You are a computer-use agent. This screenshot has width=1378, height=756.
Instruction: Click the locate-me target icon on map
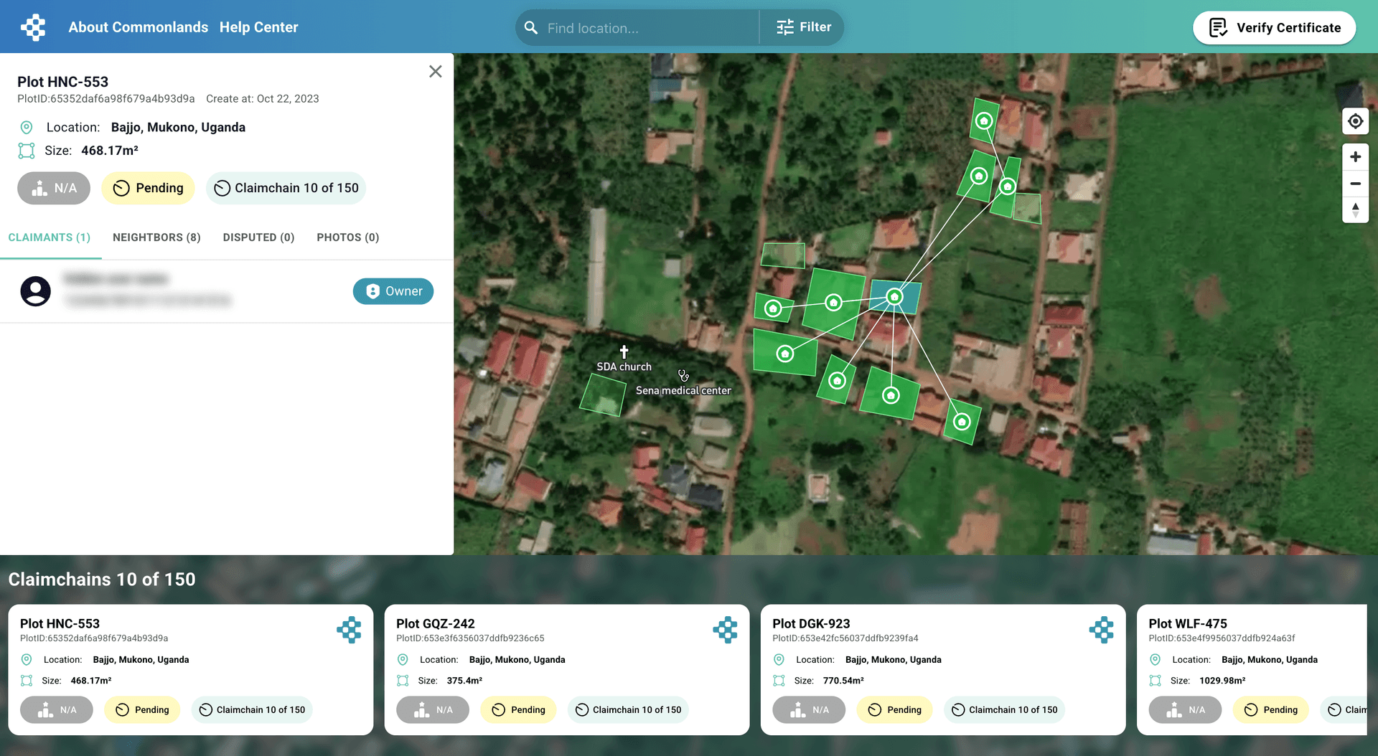[1355, 121]
